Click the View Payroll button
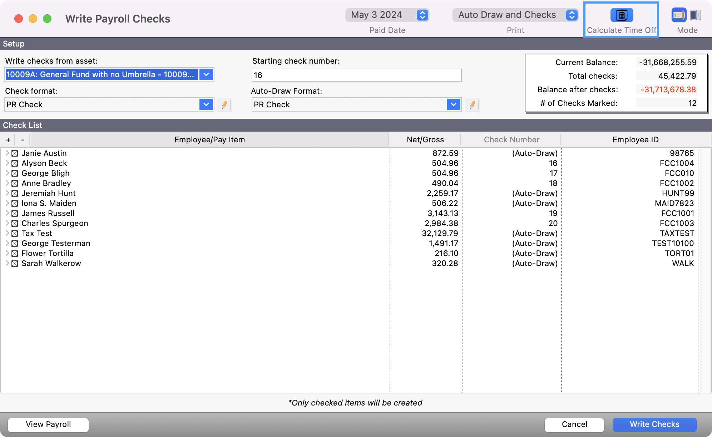This screenshot has height=437, width=712. pyautogui.click(x=48, y=424)
